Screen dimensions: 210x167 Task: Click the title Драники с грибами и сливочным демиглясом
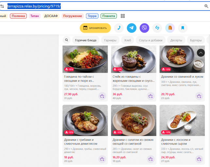point(80,142)
